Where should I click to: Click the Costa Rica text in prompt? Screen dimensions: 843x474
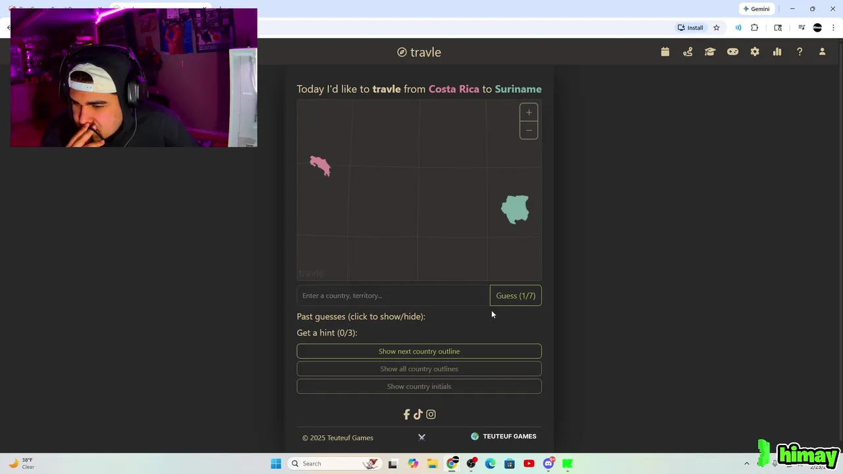click(454, 89)
